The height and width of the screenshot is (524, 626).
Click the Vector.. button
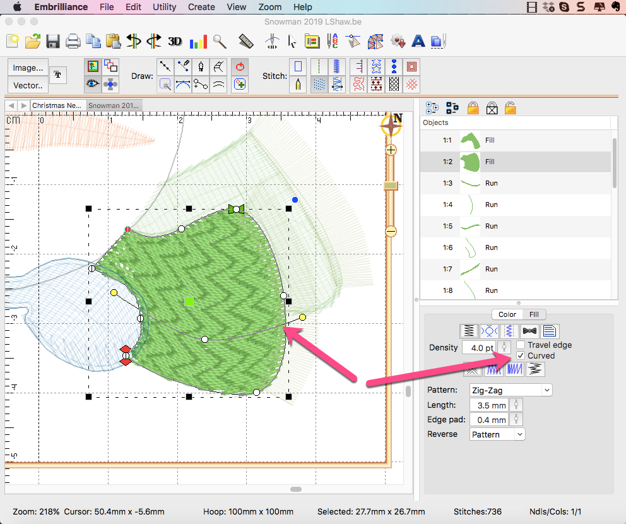click(x=28, y=85)
